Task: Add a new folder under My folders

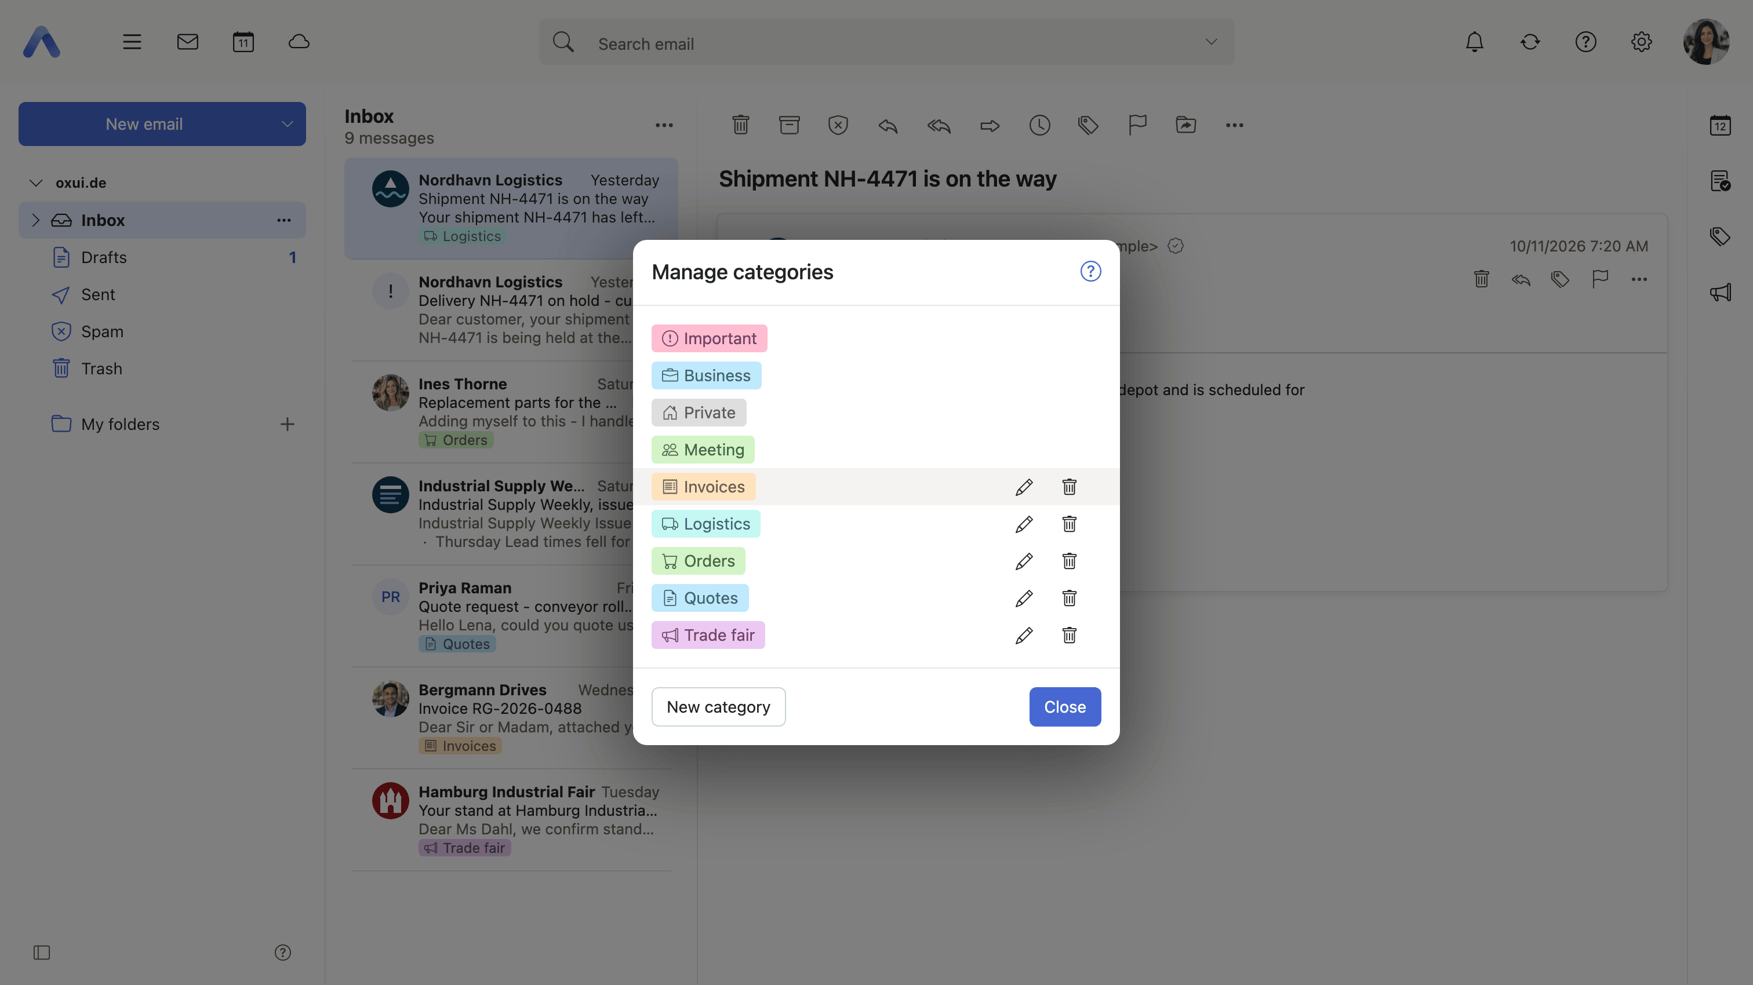Action: pos(287,425)
